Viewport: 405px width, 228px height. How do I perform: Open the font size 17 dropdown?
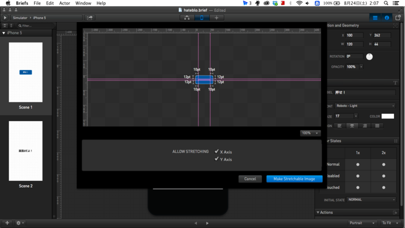tap(356, 117)
